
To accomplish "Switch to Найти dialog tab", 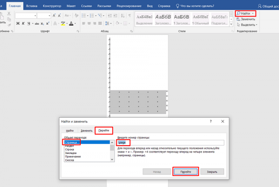I will coord(70,131).
